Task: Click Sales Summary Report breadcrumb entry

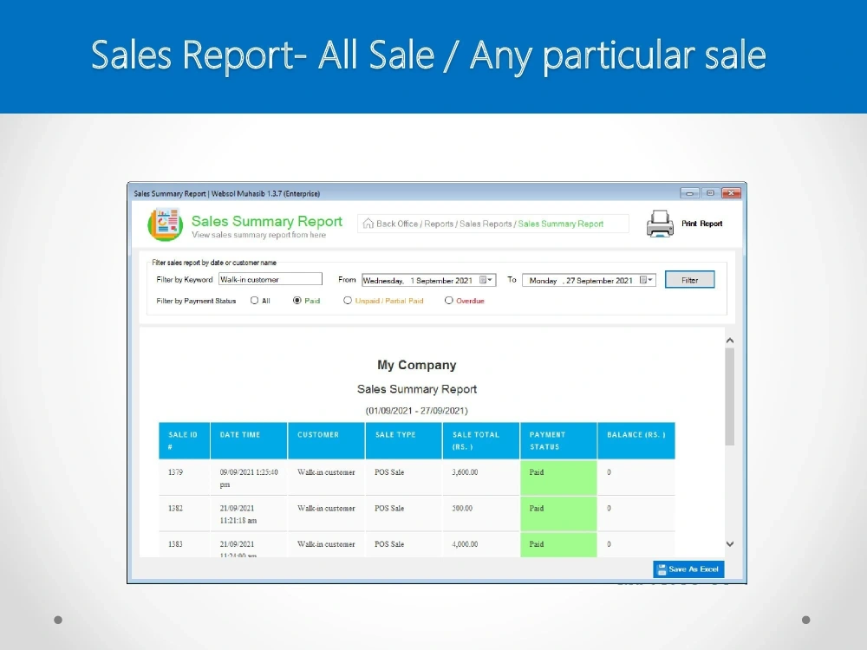Action: 560,224
